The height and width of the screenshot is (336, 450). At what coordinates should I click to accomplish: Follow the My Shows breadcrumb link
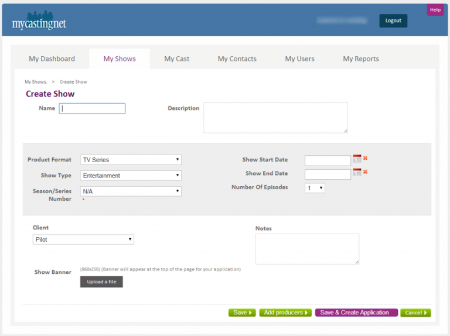click(x=36, y=82)
